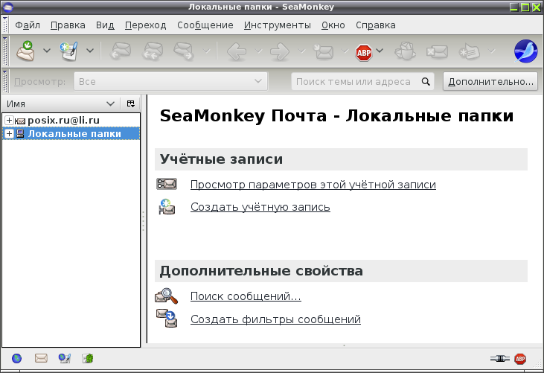Open the Get Messages dropdown arrow

pos(47,51)
